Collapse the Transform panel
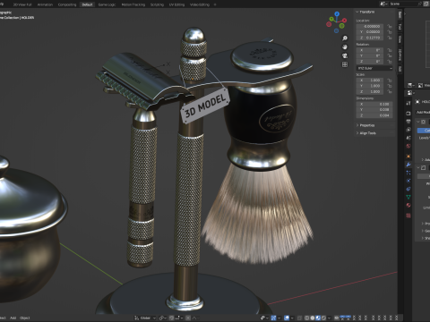The width and height of the screenshot is (430, 322). point(357,12)
